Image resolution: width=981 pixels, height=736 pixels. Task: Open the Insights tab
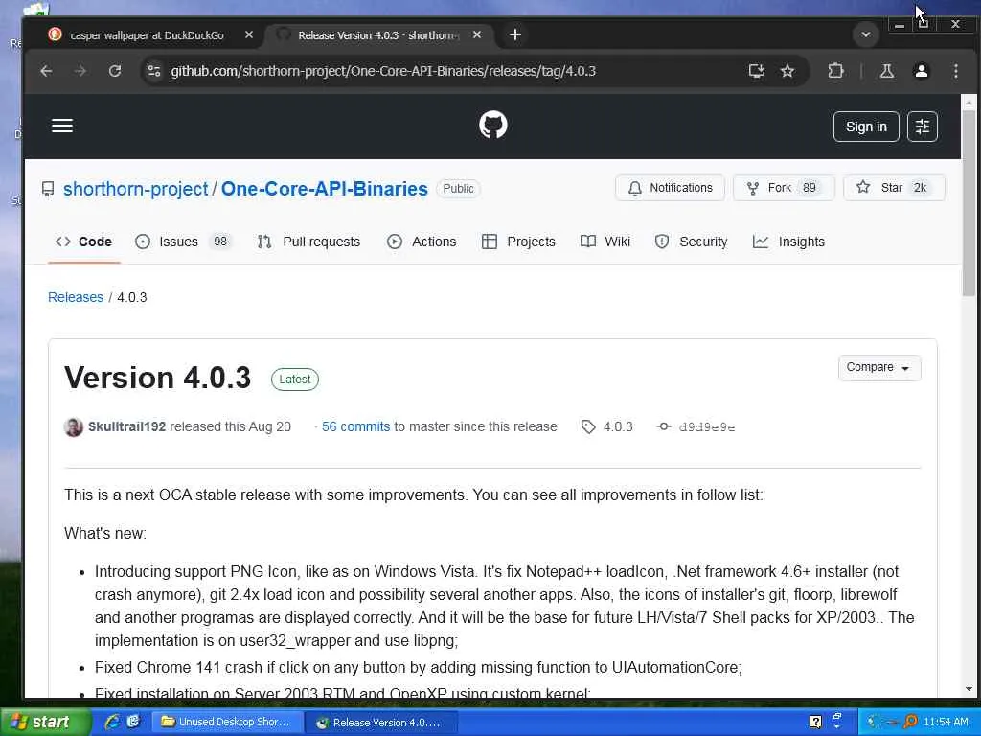788,241
